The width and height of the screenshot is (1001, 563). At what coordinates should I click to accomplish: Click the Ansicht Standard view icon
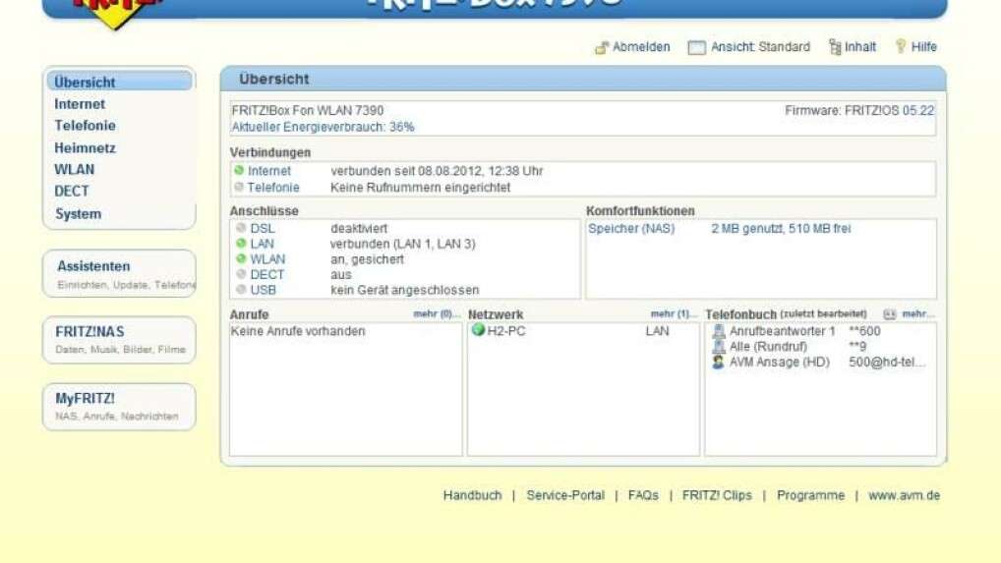tap(696, 47)
